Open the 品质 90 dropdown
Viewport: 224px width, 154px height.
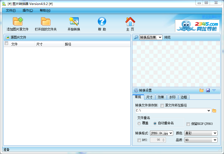(201, 140)
